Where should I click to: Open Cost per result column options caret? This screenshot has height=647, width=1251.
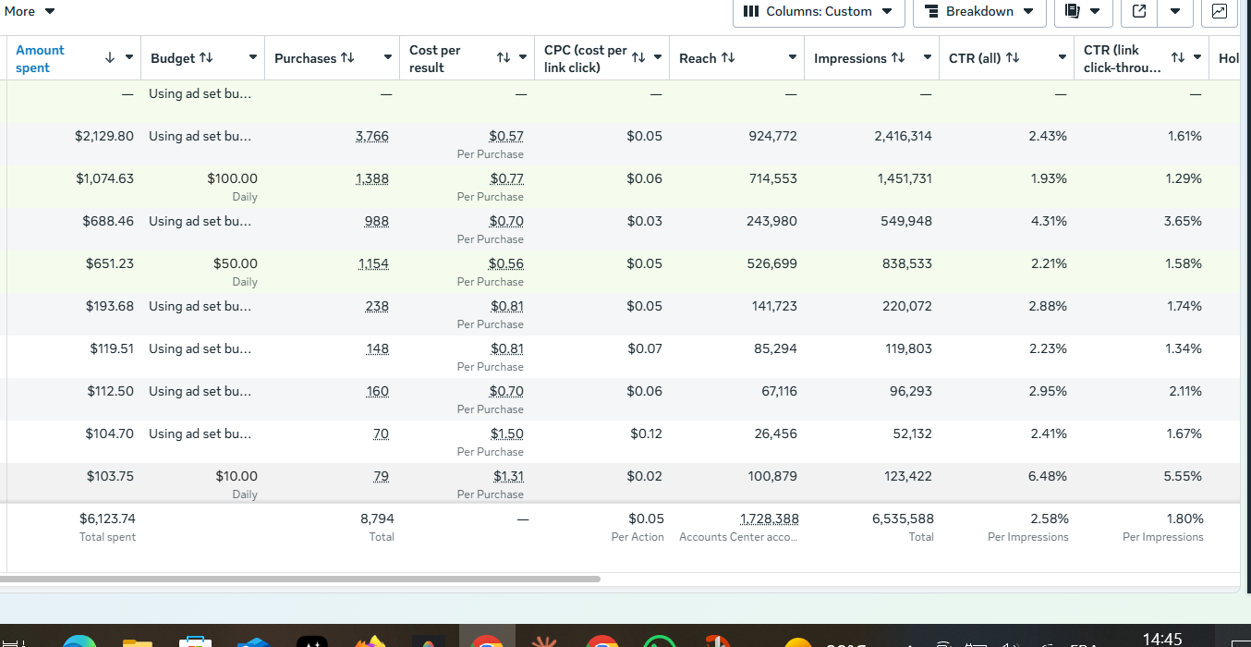click(x=523, y=58)
